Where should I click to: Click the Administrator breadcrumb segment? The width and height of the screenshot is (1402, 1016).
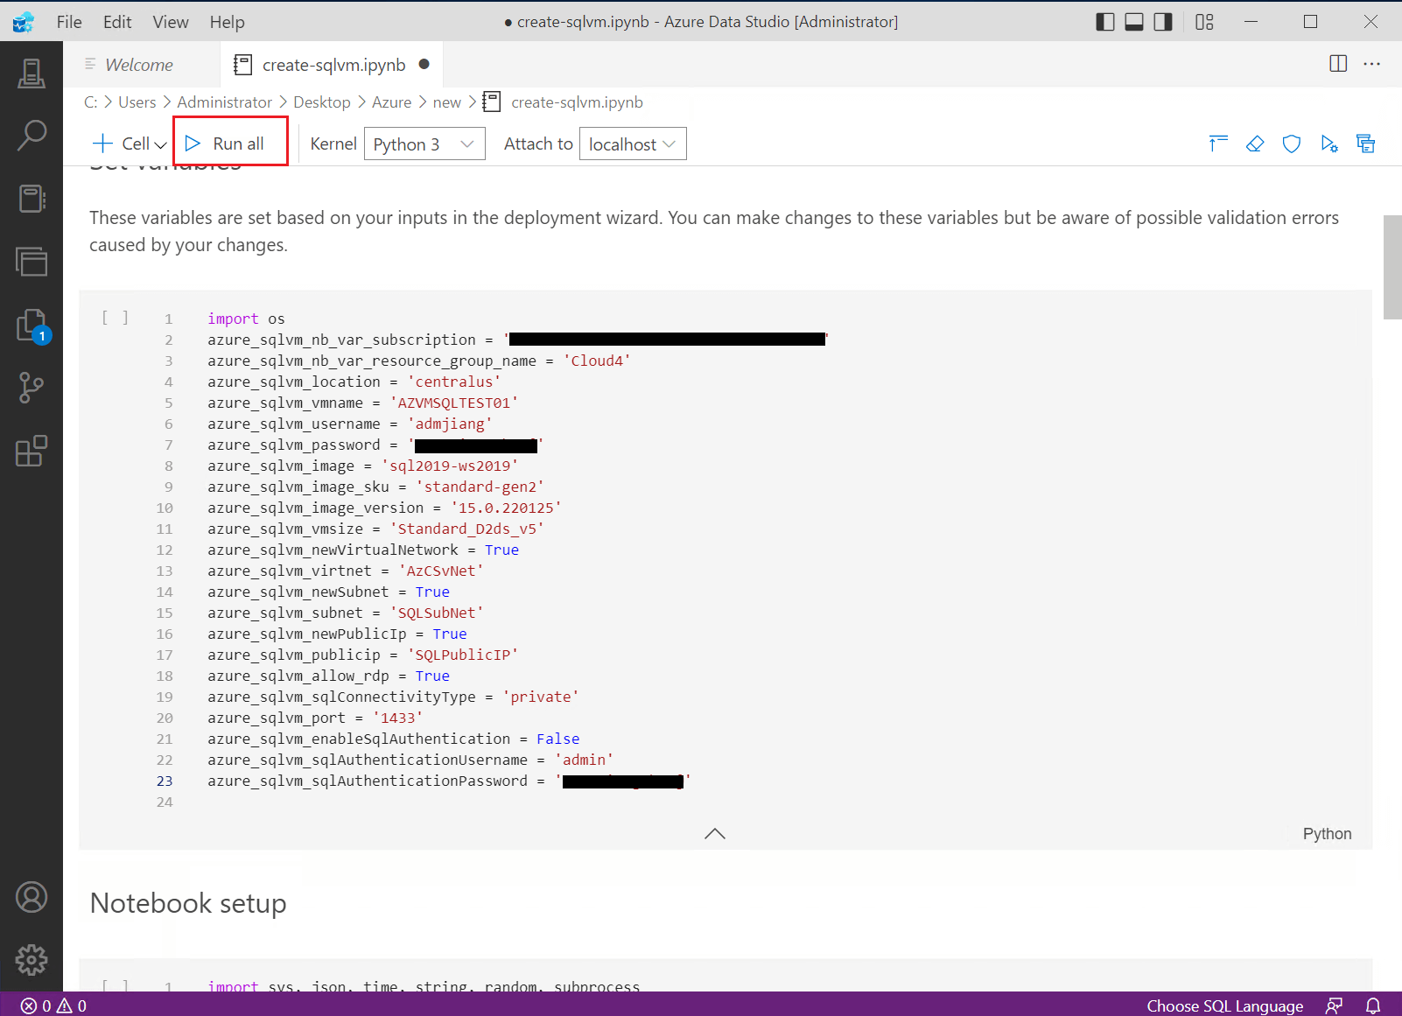pos(224,102)
